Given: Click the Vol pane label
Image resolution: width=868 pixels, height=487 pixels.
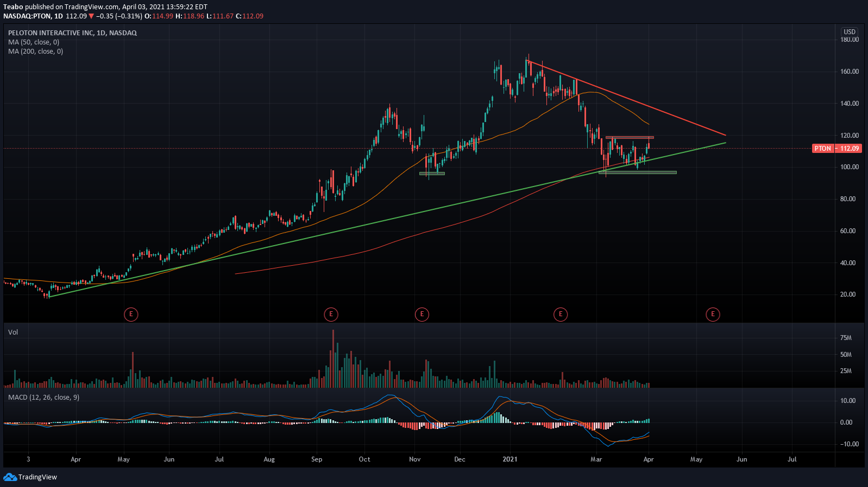Looking at the screenshot, I should (x=13, y=332).
